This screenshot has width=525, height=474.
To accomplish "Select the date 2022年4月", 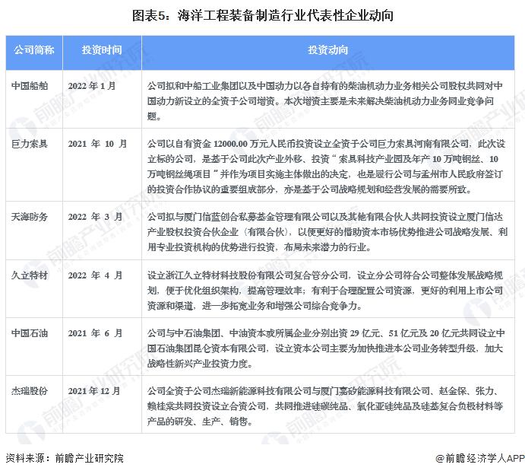I will click(96, 275).
